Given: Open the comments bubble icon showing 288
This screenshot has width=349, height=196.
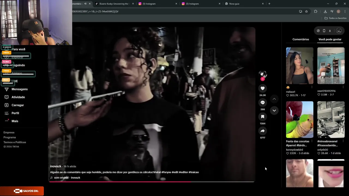Looking at the screenshot, I should pyautogui.click(x=263, y=102).
